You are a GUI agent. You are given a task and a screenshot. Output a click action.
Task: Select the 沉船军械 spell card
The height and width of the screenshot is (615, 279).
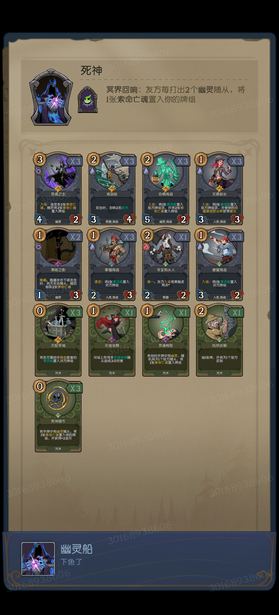click(x=58, y=340)
